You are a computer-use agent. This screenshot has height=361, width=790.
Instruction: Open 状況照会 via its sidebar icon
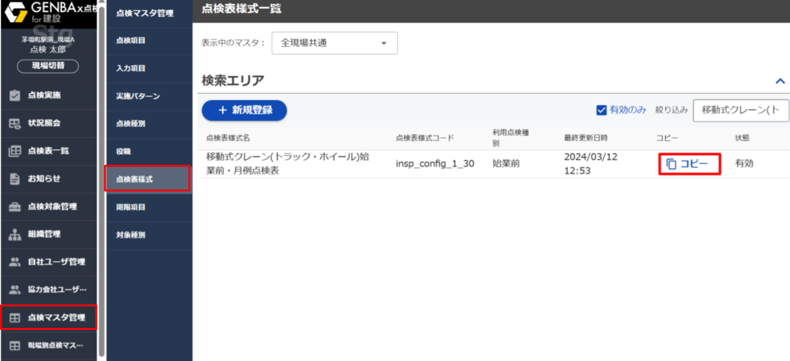coord(15,123)
